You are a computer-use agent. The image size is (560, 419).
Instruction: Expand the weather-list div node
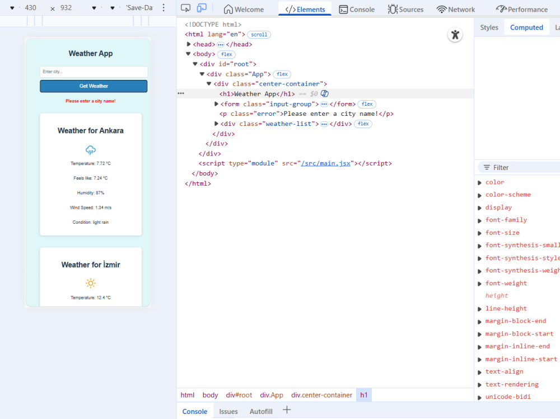point(216,124)
